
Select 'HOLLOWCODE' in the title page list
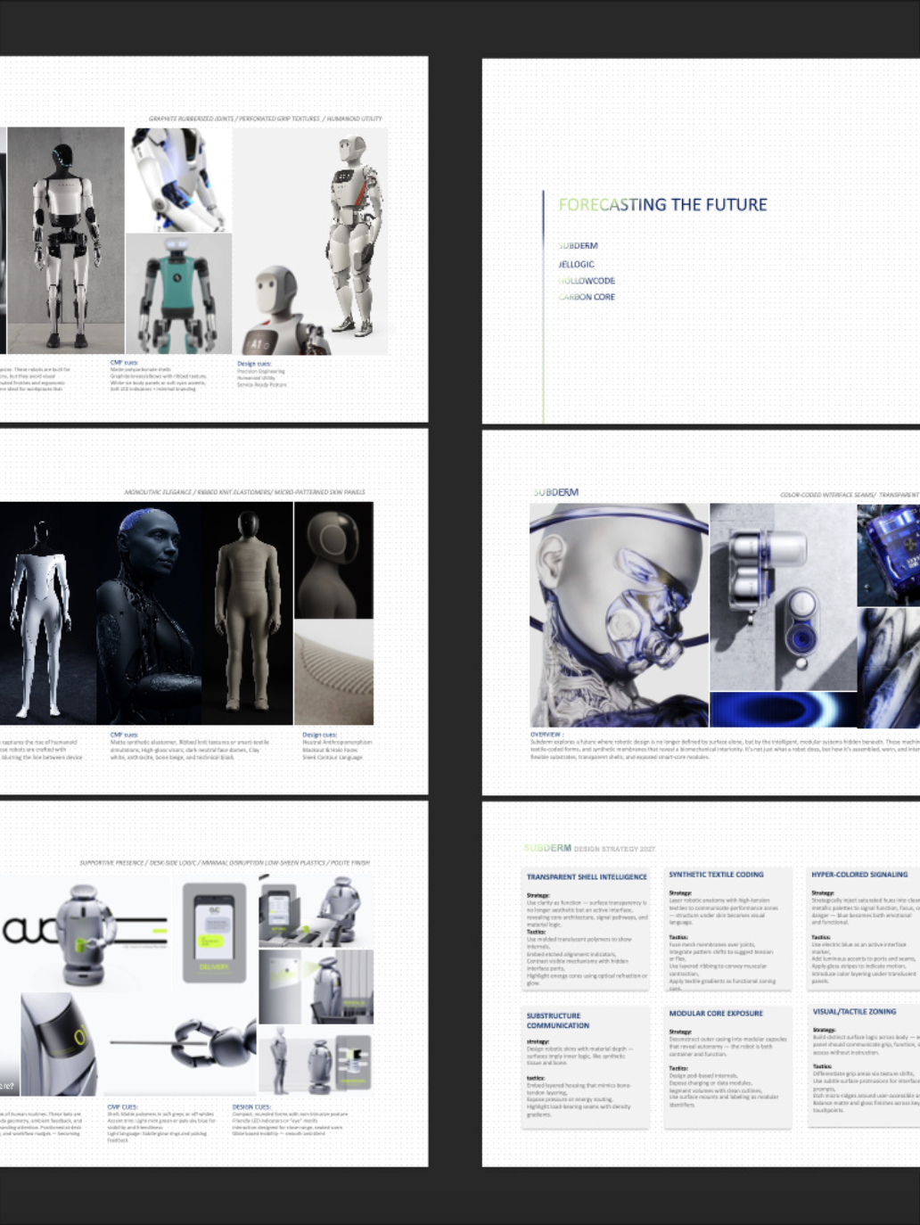[587, 281]
